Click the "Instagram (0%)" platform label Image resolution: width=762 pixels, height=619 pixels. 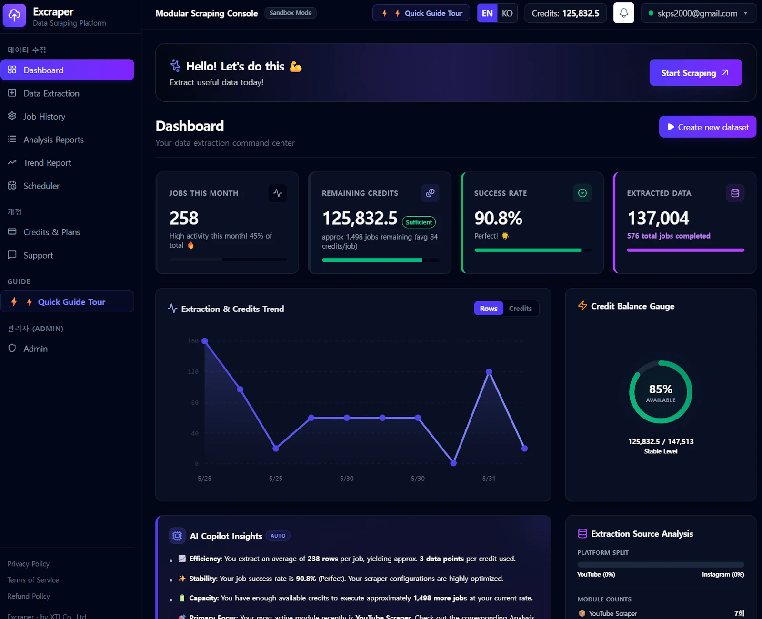pyautogui.click(x=723, y=574)
